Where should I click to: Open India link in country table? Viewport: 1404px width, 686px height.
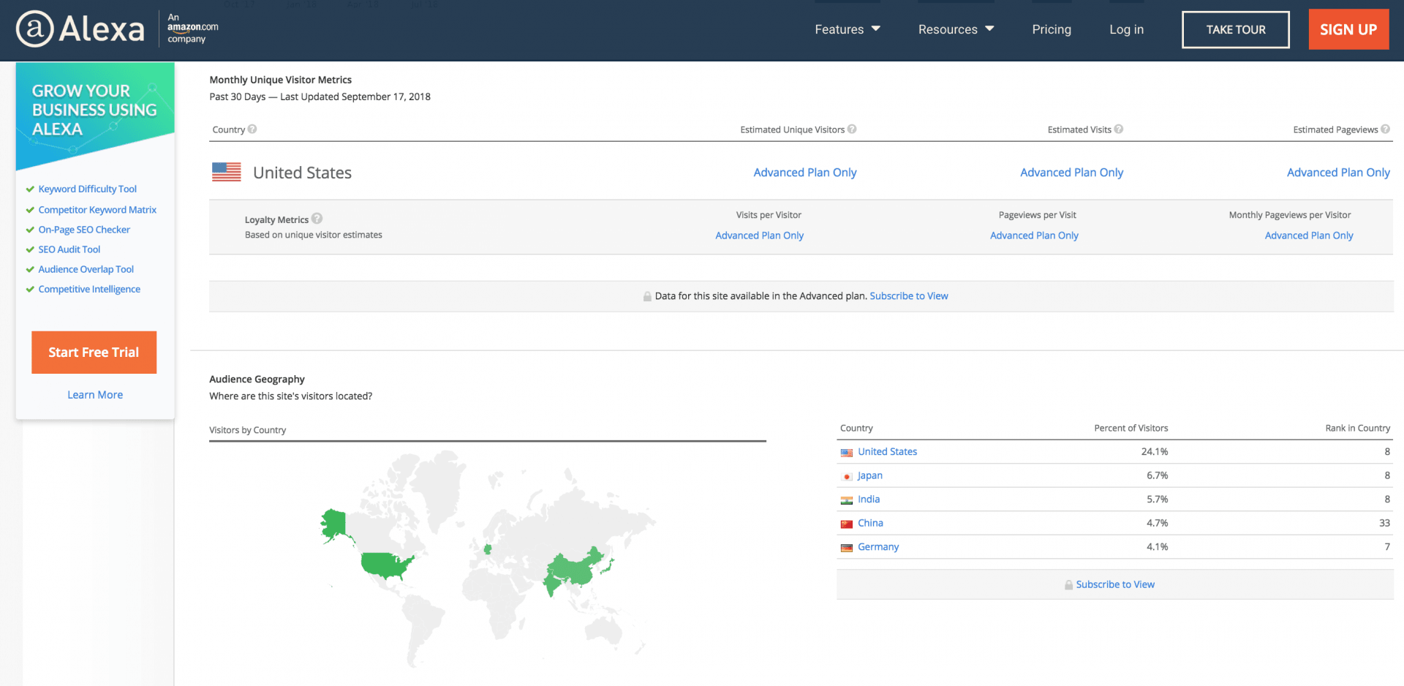click(x=869, y=500)
